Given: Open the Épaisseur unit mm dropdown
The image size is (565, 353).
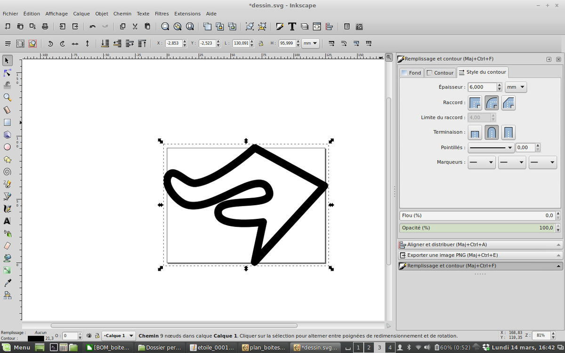Looking at the screenshot, I should click(516, 87).
